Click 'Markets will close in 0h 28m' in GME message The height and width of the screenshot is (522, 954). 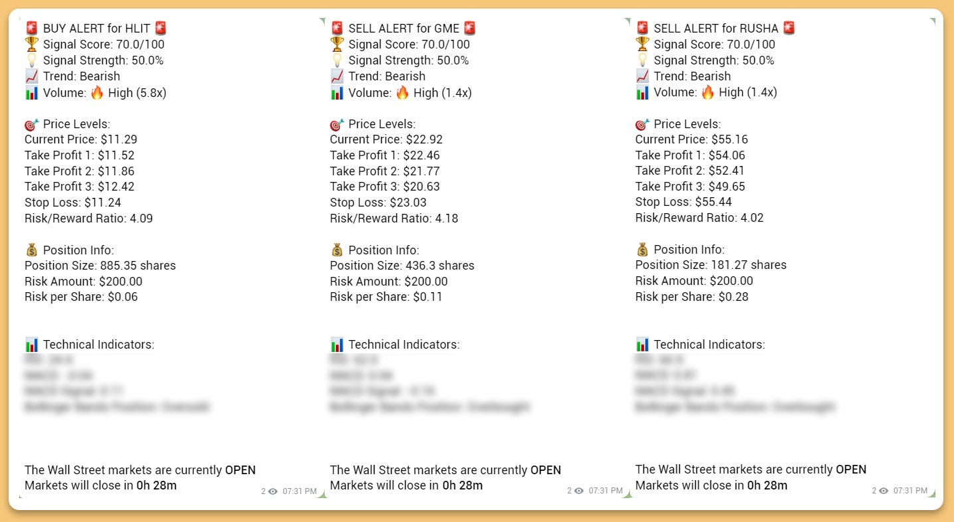[x=406, y=485]
